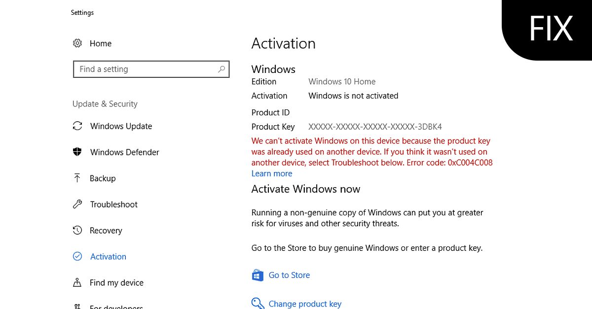Click the Recovery clock-arrow icon
Screen dimensions: 592x309
click(x=77, y=230)
